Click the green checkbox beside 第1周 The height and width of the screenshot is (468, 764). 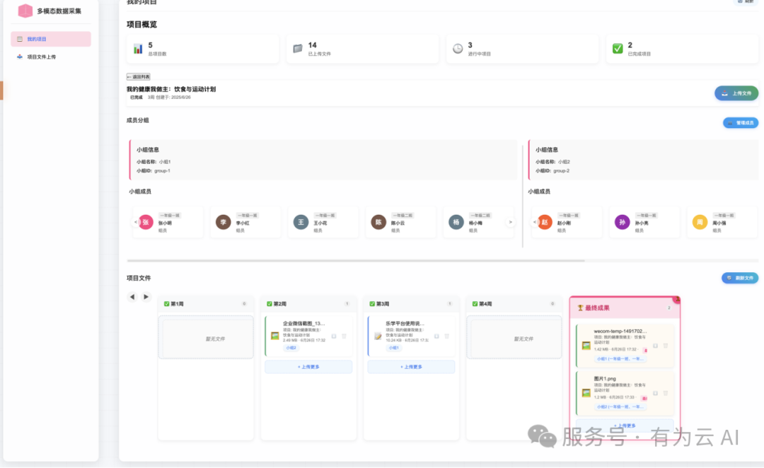165,304
